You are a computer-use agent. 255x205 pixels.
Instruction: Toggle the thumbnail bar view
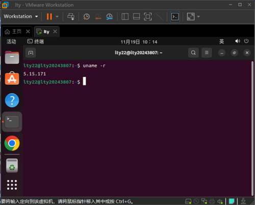click(136, 17)
